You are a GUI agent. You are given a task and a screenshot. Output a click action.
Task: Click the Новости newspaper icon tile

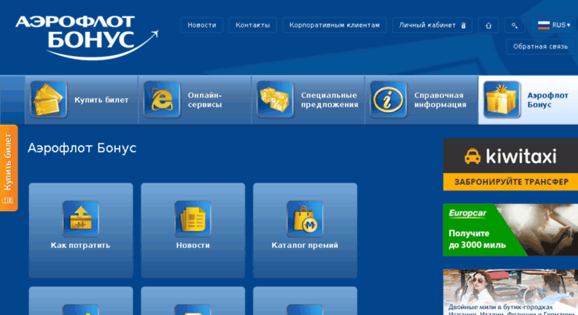193,219
